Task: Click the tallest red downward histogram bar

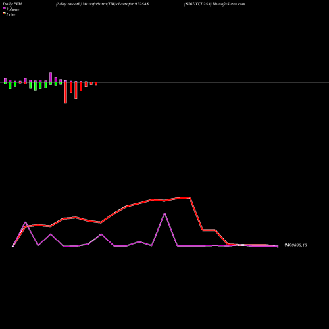Action: coord(66,92)
